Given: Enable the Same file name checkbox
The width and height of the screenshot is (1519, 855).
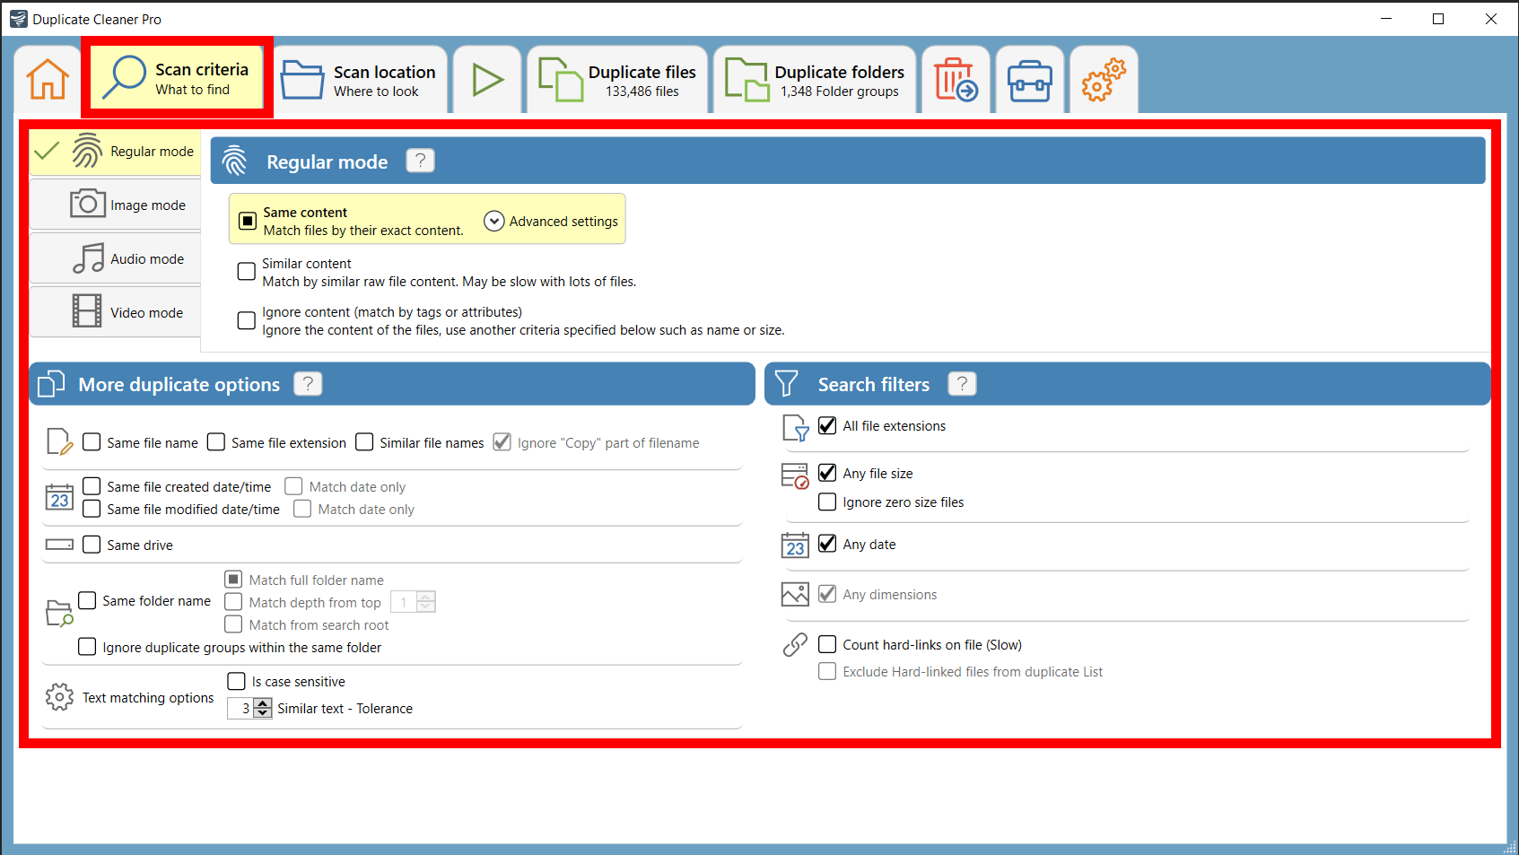Looking at the screenshot, I should 92,441.
